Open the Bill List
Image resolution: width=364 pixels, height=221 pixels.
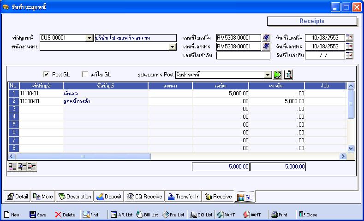click(147, 215)
